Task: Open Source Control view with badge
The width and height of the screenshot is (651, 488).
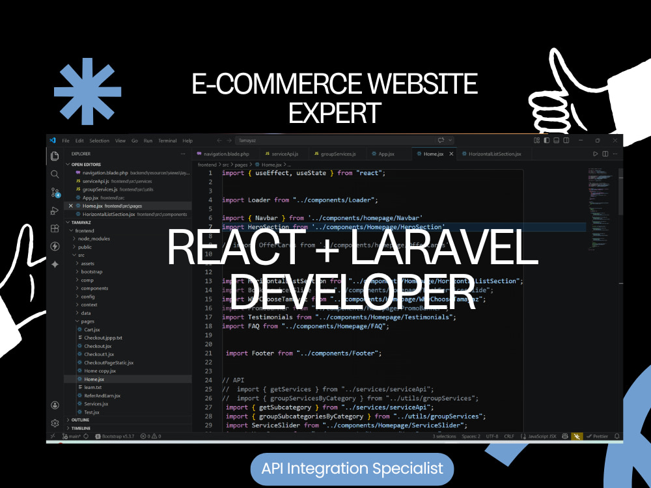Action: tap(55, 193)
